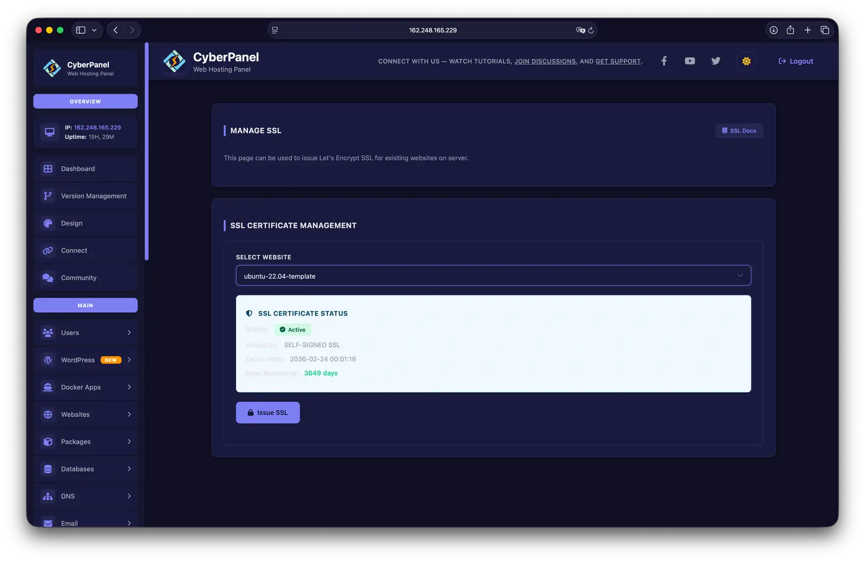The height and width of the screenshot is (562, 865).
Task: Open the Email section icon
Action: [x=48, y=523]
